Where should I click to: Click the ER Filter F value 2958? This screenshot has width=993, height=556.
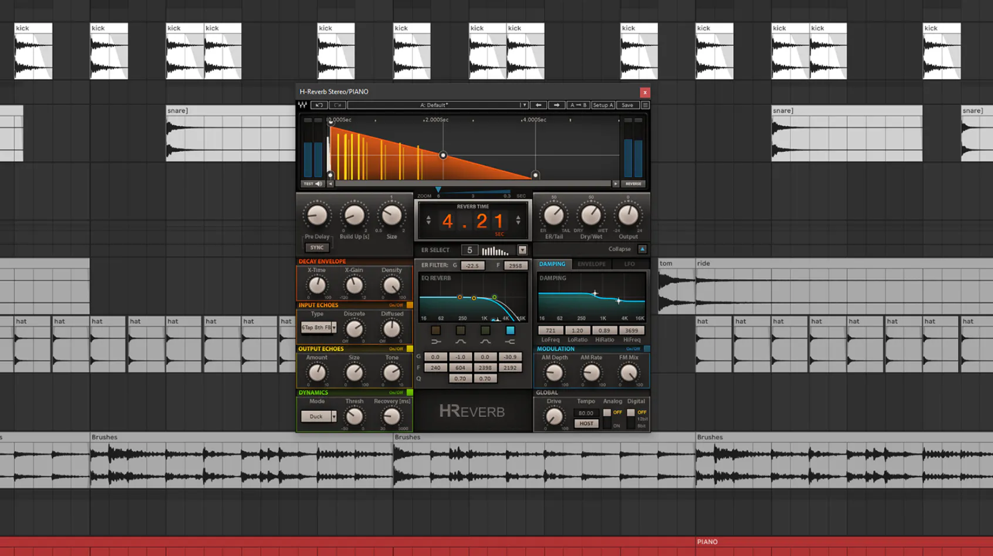coord(515,266)
